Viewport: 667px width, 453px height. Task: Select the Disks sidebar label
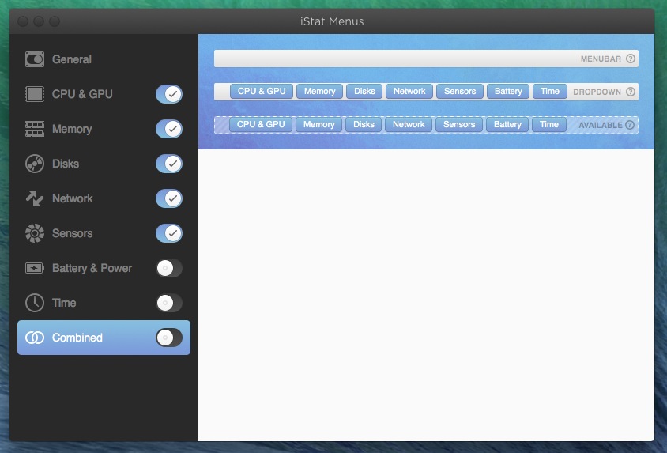66,164
